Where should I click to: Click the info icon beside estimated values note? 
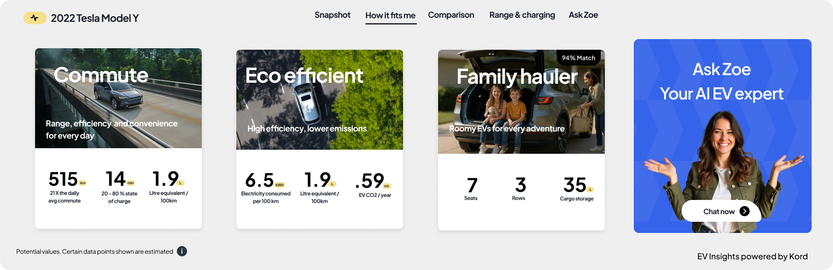(182, 251)
